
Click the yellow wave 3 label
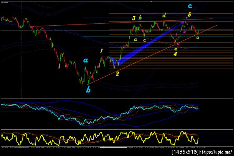(134, 18)
